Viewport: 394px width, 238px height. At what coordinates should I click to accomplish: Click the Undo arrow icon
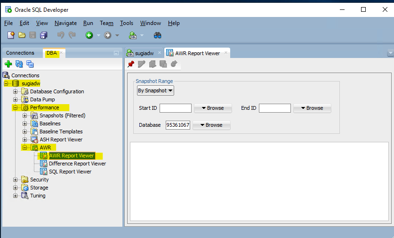click(x=61, y=35)
